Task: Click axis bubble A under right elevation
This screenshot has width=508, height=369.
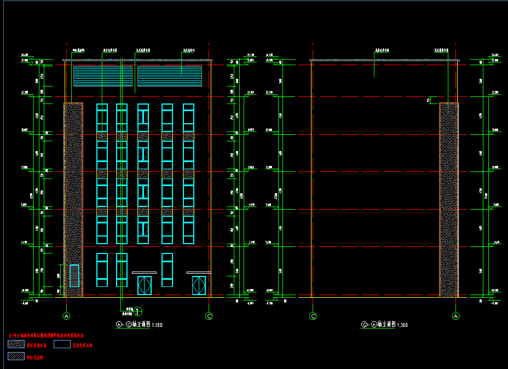Action: pyautogui.click(x=455, y=316)
